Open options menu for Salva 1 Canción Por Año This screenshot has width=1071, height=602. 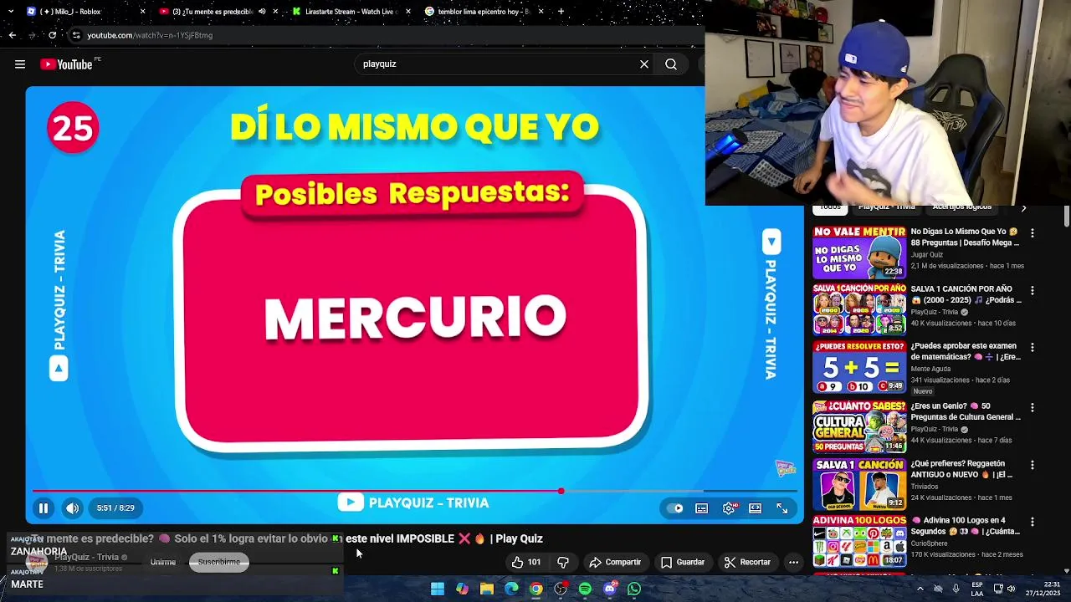click(x=1033, y=291)
